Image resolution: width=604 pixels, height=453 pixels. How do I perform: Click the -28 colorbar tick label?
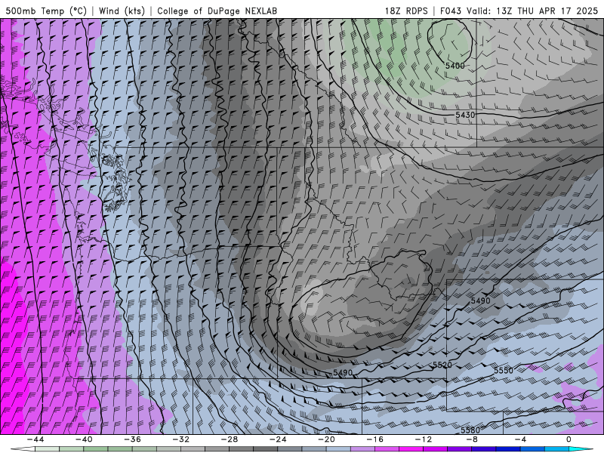(230, 439)
